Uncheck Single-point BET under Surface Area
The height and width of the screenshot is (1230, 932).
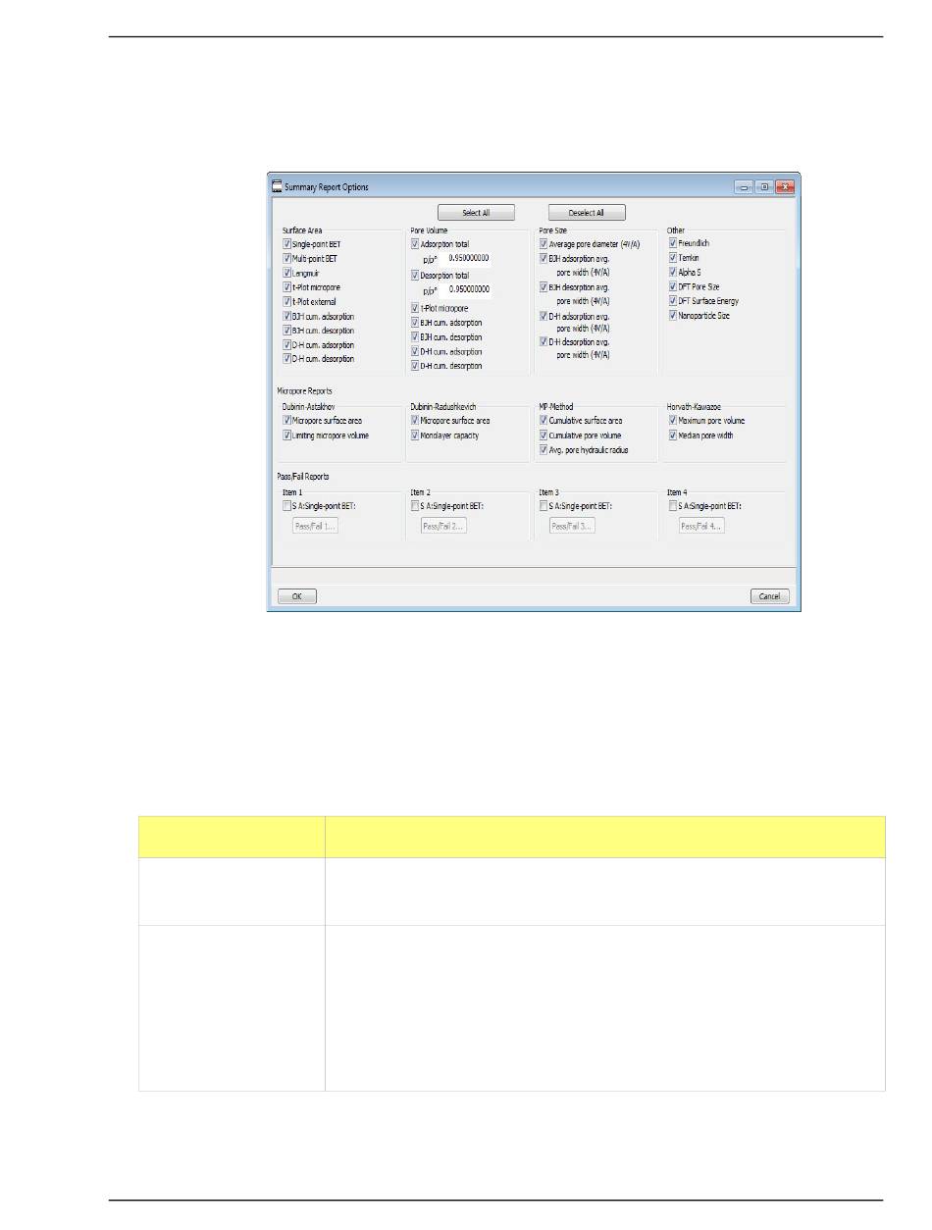pyautogui.click(x=286, y=243)
